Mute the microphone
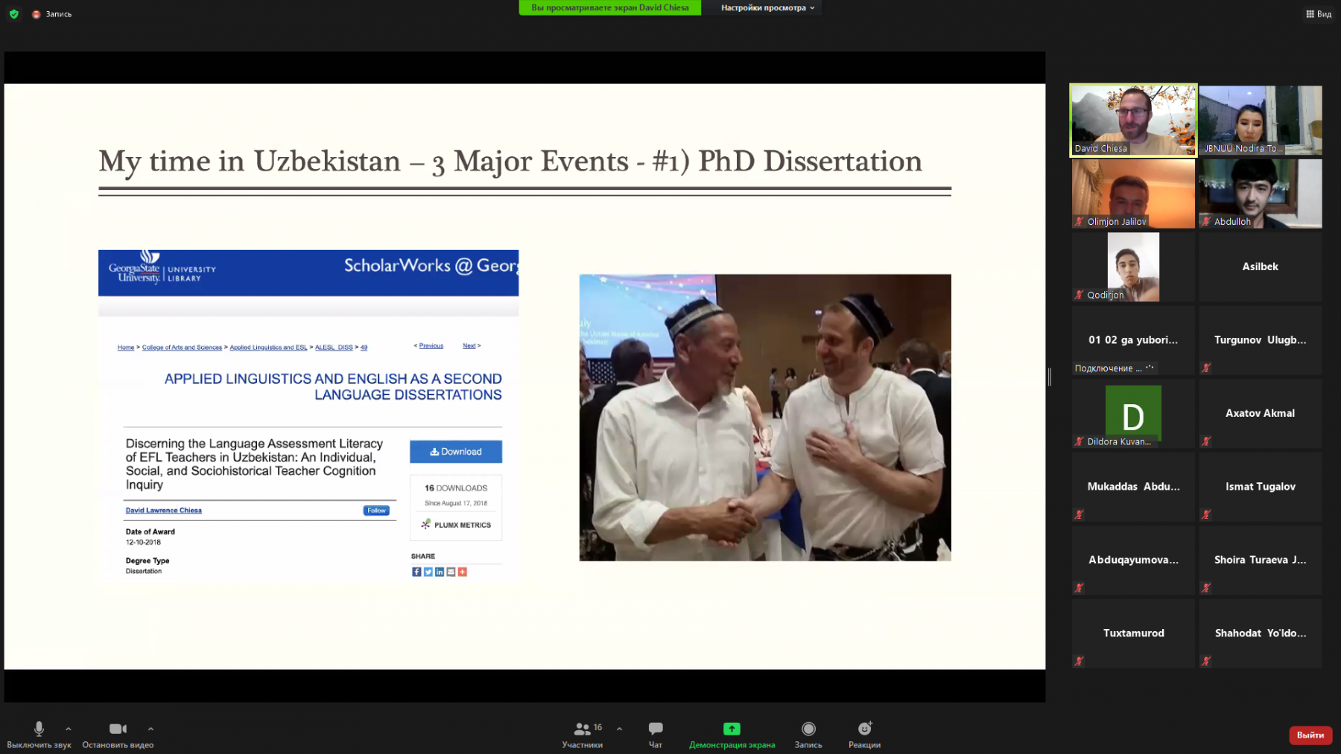This screenshot has height=754, width=1341. click(x=39, y=733)
